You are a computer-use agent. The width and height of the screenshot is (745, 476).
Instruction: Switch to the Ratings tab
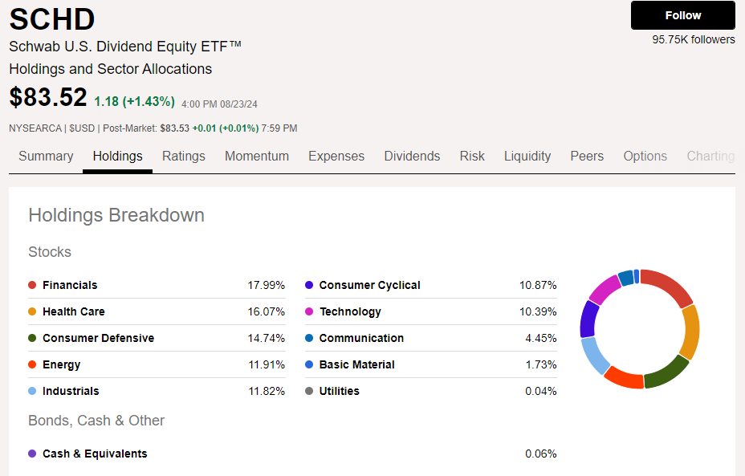point(184,157)
